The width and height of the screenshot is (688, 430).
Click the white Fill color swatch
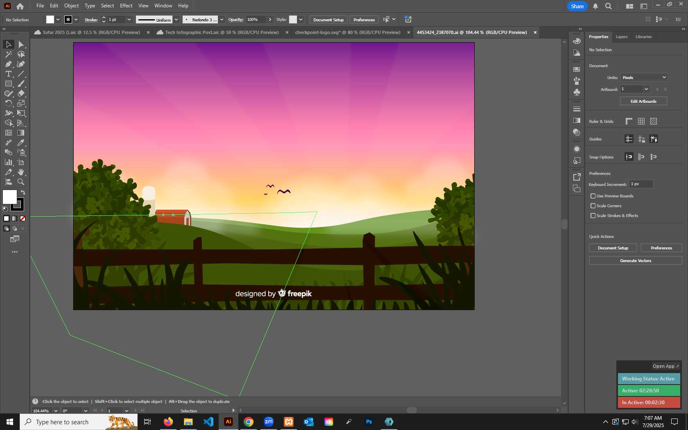point(9,196)
